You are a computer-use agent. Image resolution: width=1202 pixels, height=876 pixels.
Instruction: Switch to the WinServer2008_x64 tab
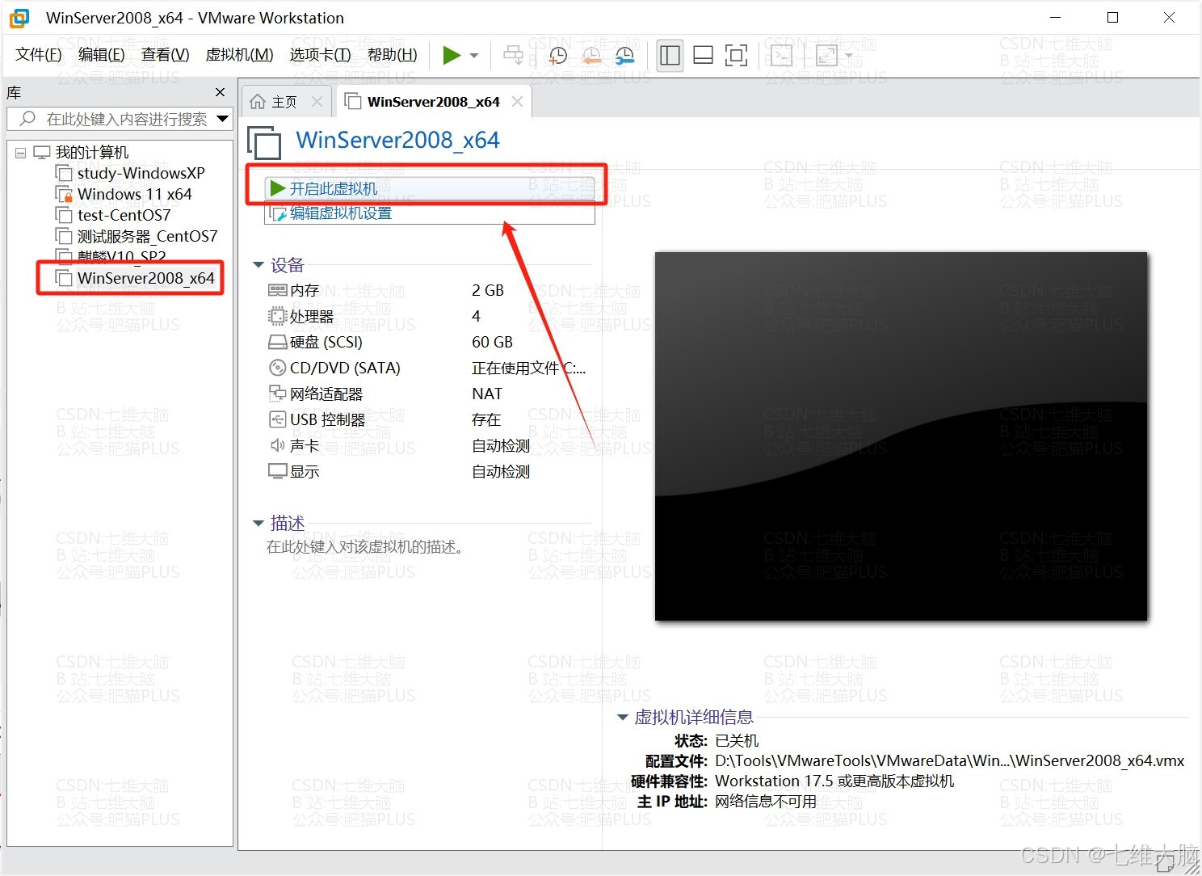(433, 102)
